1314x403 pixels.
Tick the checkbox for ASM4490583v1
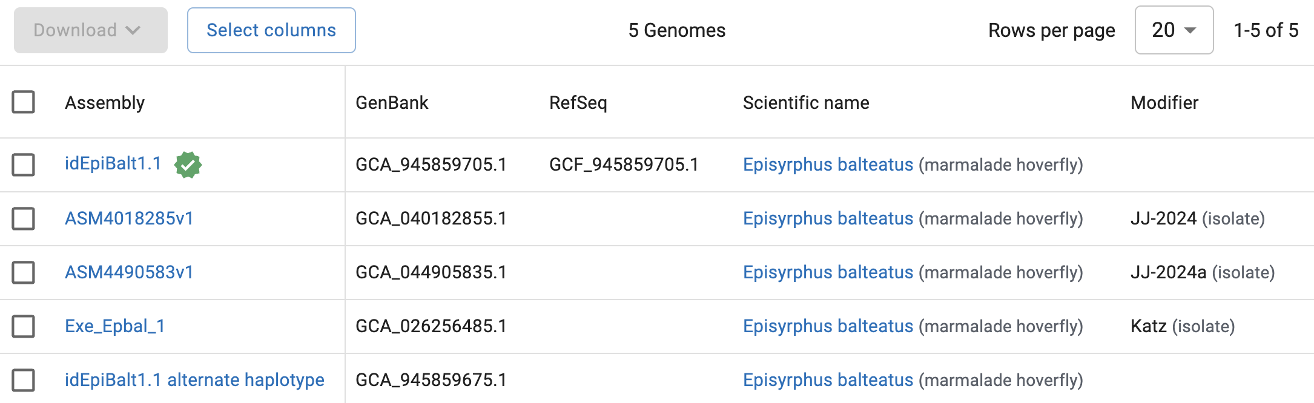click(24, 272)
